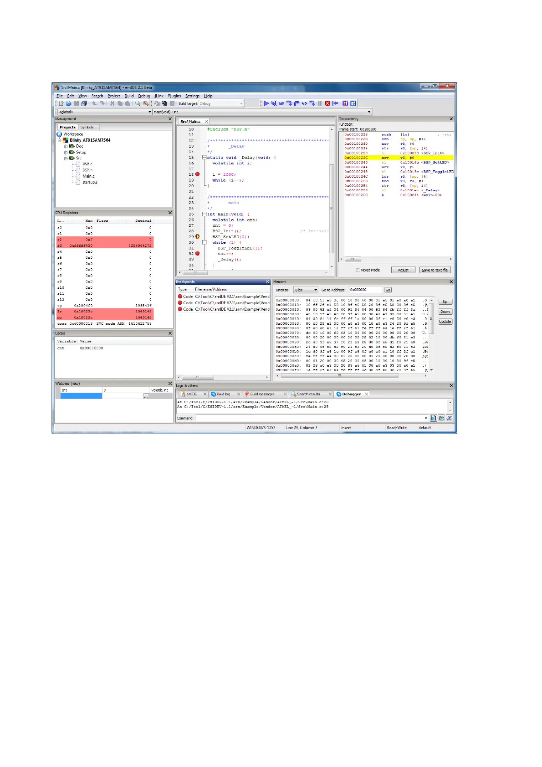Select startup.s in the project tree

tap(90, 182)
